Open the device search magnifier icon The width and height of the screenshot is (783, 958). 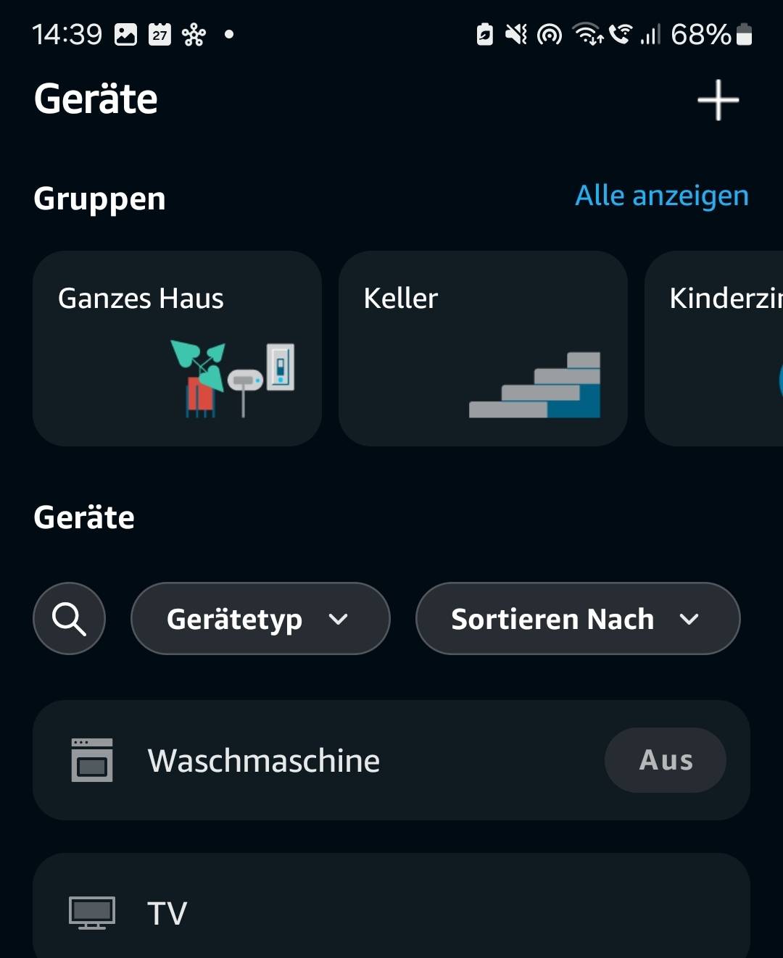point(69,619)
